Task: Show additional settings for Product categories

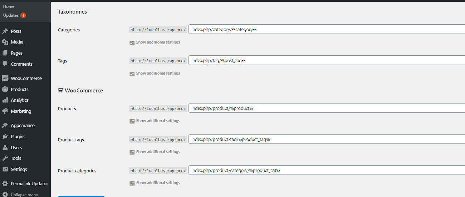Action: [158, 183]
